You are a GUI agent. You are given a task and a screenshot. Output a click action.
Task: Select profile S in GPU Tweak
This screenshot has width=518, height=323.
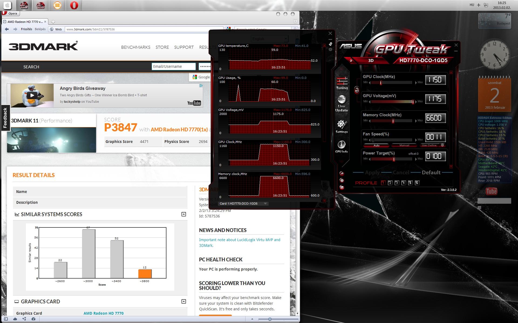click(x=410, y=183)
